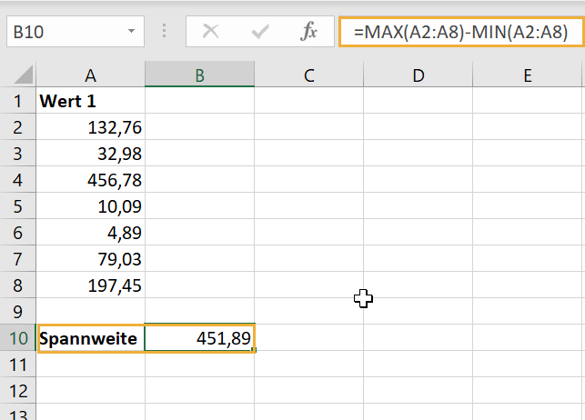Click cell with value 132,76
The height and width of the screenshot is (420, 585).
[x=91, y=127]
